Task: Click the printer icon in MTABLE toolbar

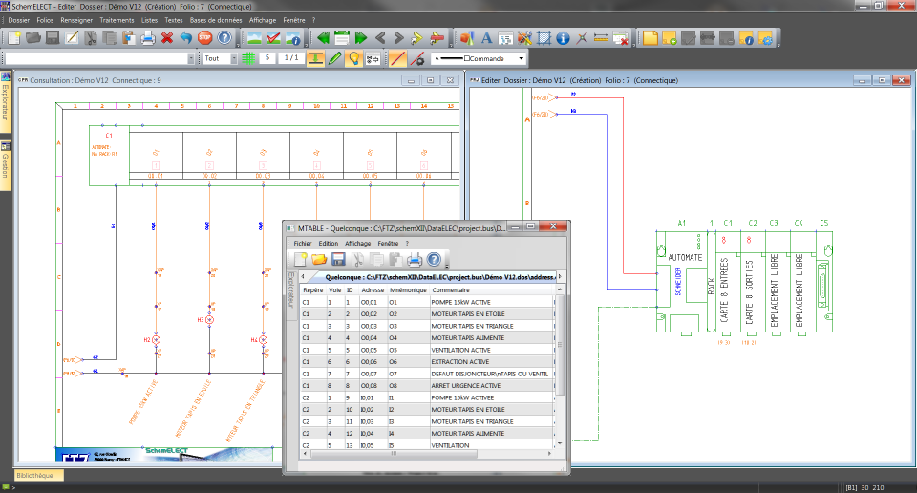Action: click(x=415, y=259)
